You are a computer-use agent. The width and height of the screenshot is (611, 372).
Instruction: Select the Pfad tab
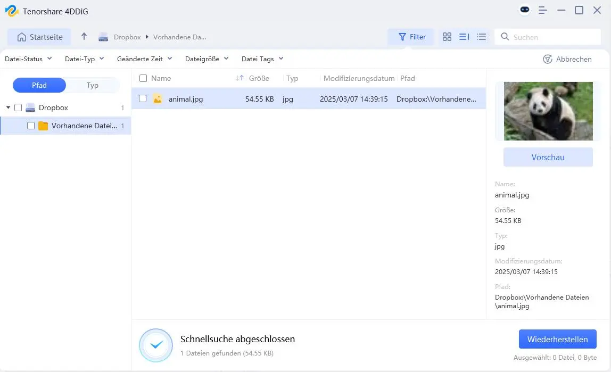click(x=39, y=85)
